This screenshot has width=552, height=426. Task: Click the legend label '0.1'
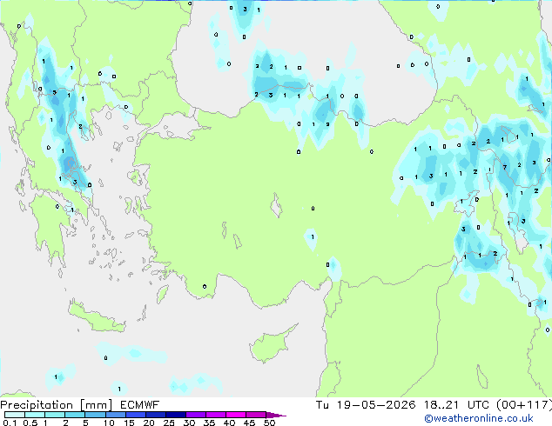(x=10, y=423)
